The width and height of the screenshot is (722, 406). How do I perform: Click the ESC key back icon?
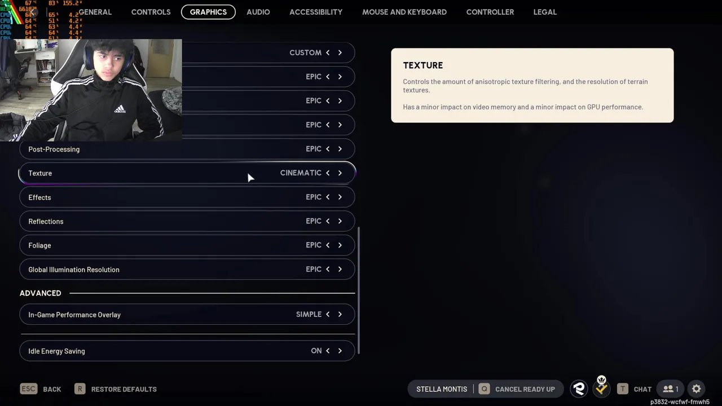click(x=28, y=389)
